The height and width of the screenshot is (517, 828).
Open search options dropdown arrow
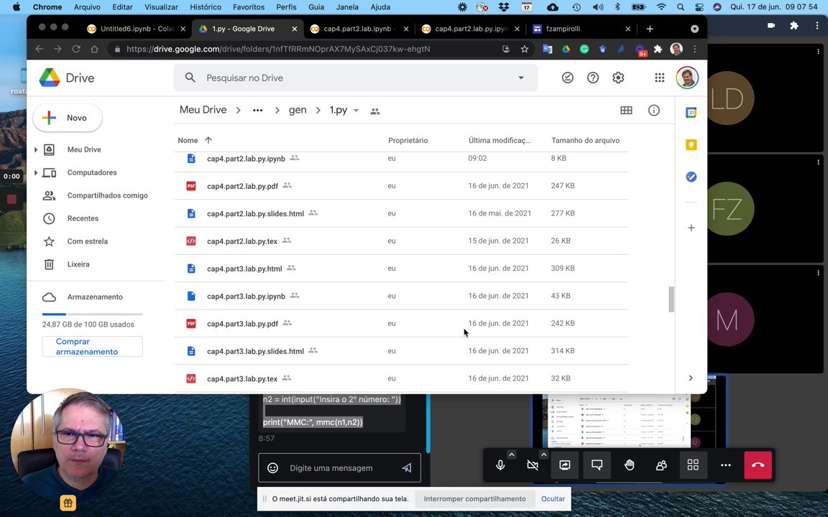point(520,78)
